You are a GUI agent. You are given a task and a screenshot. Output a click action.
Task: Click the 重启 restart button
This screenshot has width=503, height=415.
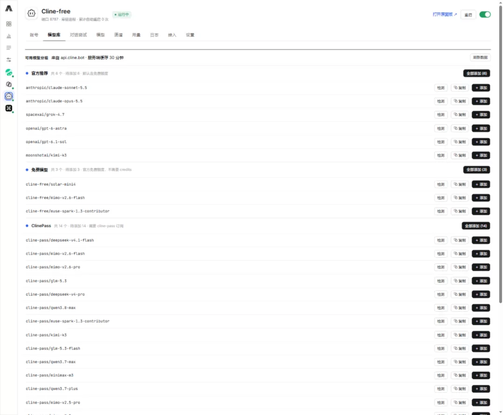[468, 15]
